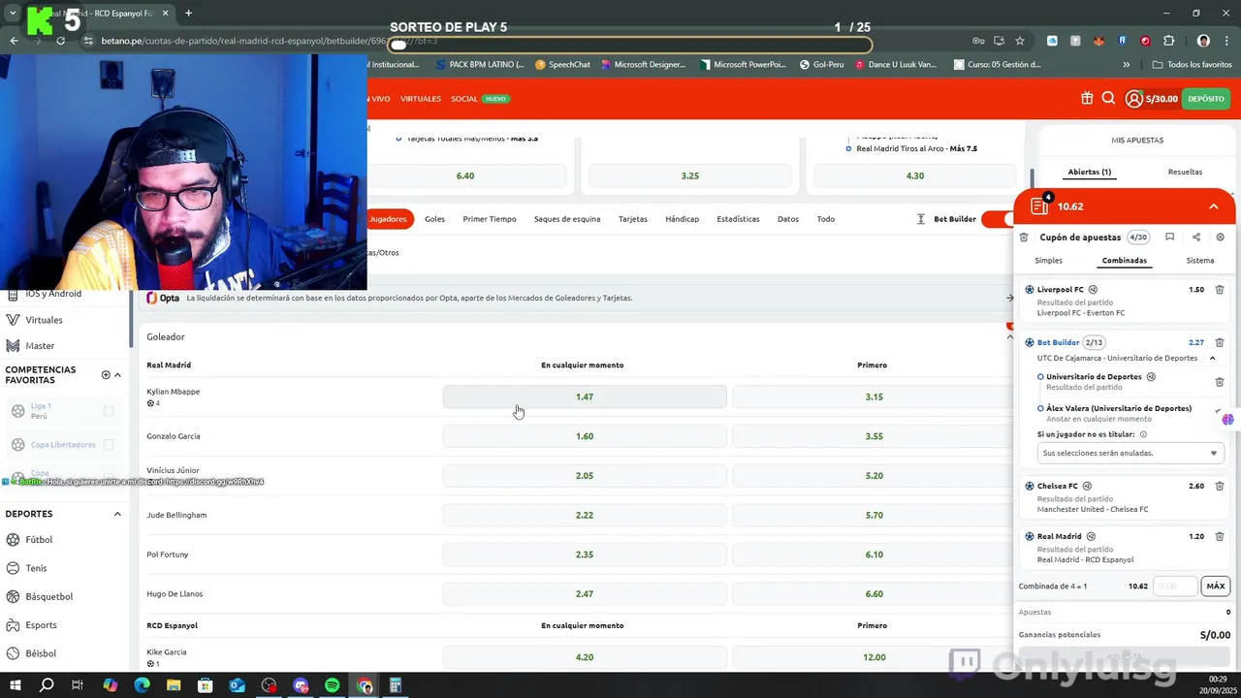Image resolution: width=1241 pixels, height=698 pixels.
Task: Select Kike Garcia anytime odds 4.20
Action: (x=585, y=657)
